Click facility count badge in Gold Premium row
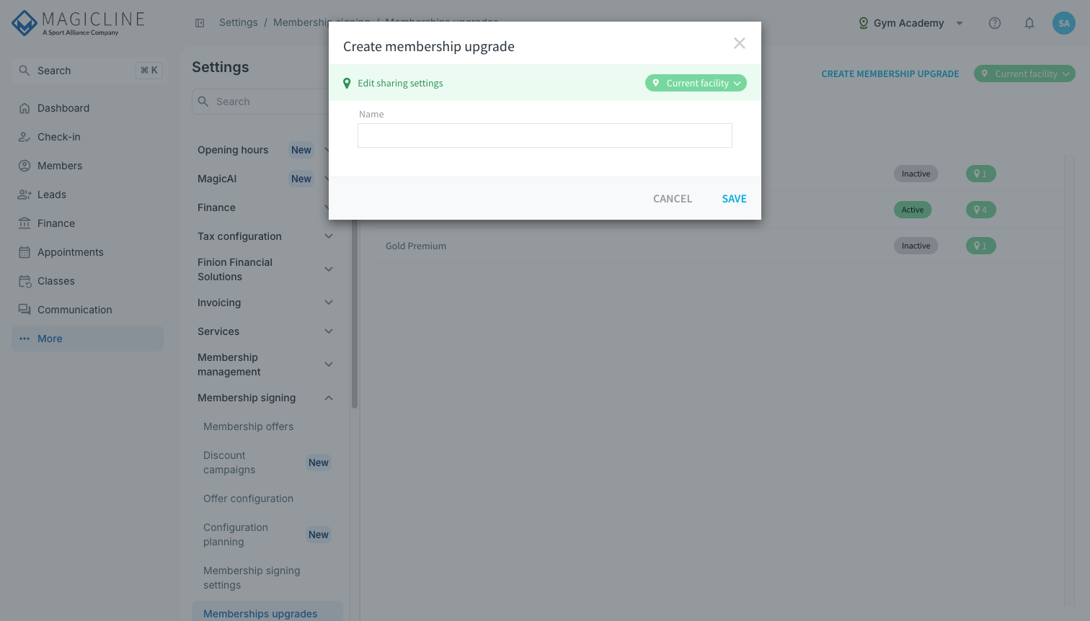Screen dimensions: 1090x621 (980, 246)
